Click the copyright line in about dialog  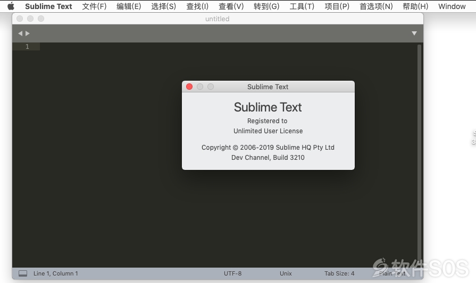pyautogui.click(x=268, y=148)
